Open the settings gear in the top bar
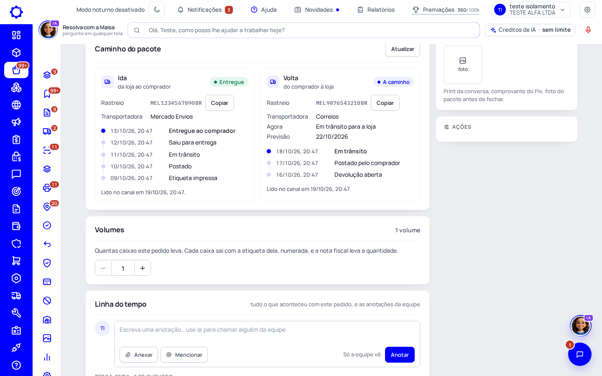Viewport: 602px width, 376px height. 587,10
